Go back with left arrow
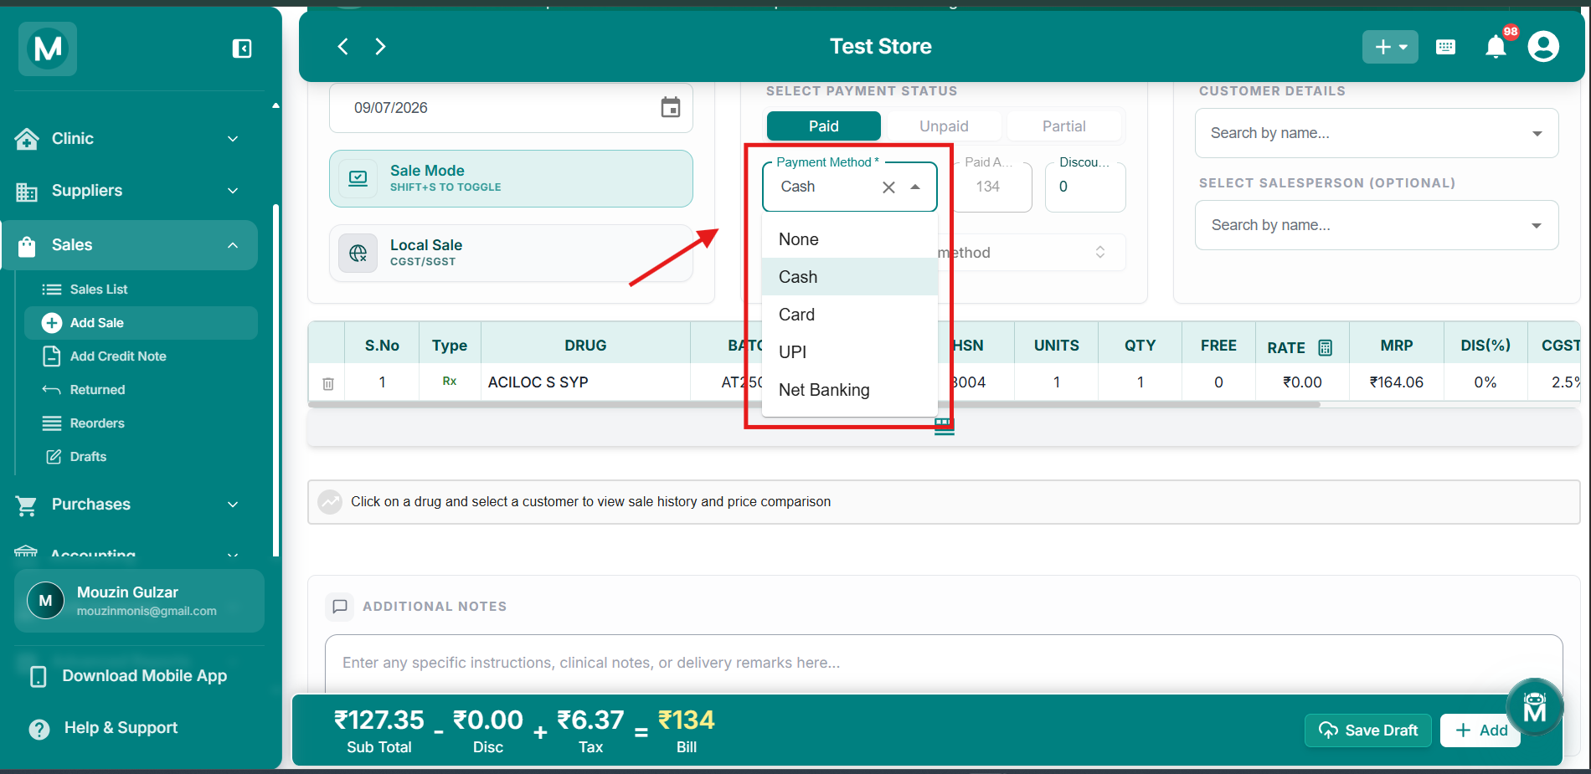The width and height of the screenshot is (1591, 774). [342, 46]
